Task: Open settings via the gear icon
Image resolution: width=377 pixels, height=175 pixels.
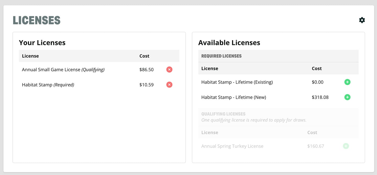Action: pos(362,20)
